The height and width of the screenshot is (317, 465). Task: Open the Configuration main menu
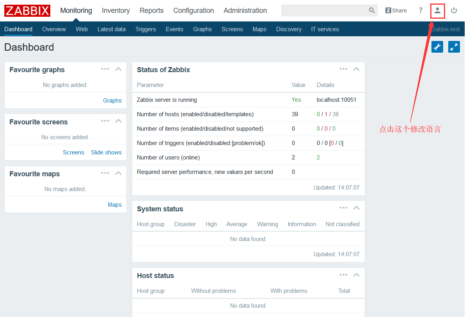193,11
